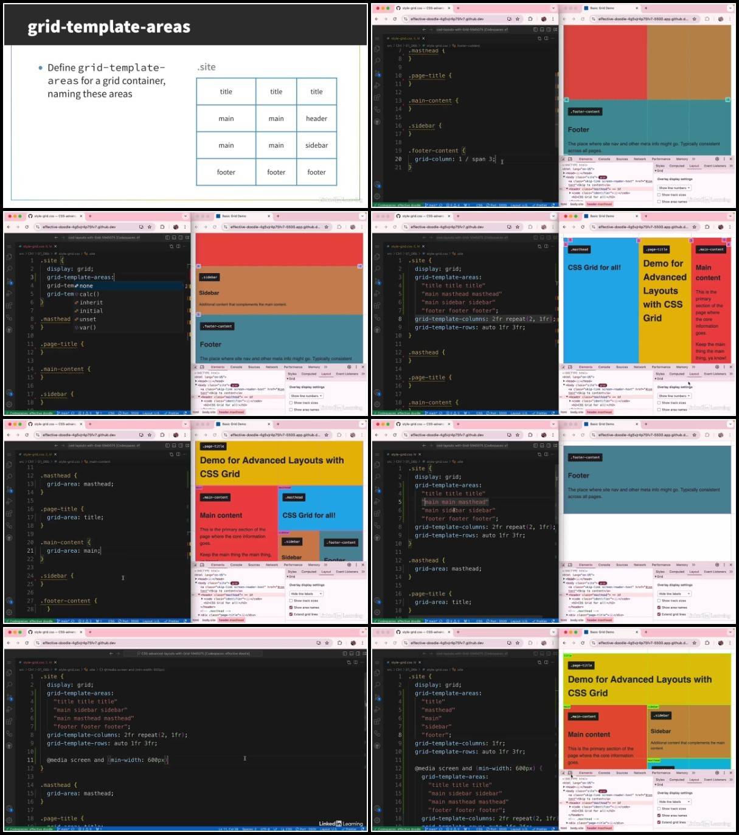Open Event Listeners pane in the autocomplete frame

click(347, 373)
